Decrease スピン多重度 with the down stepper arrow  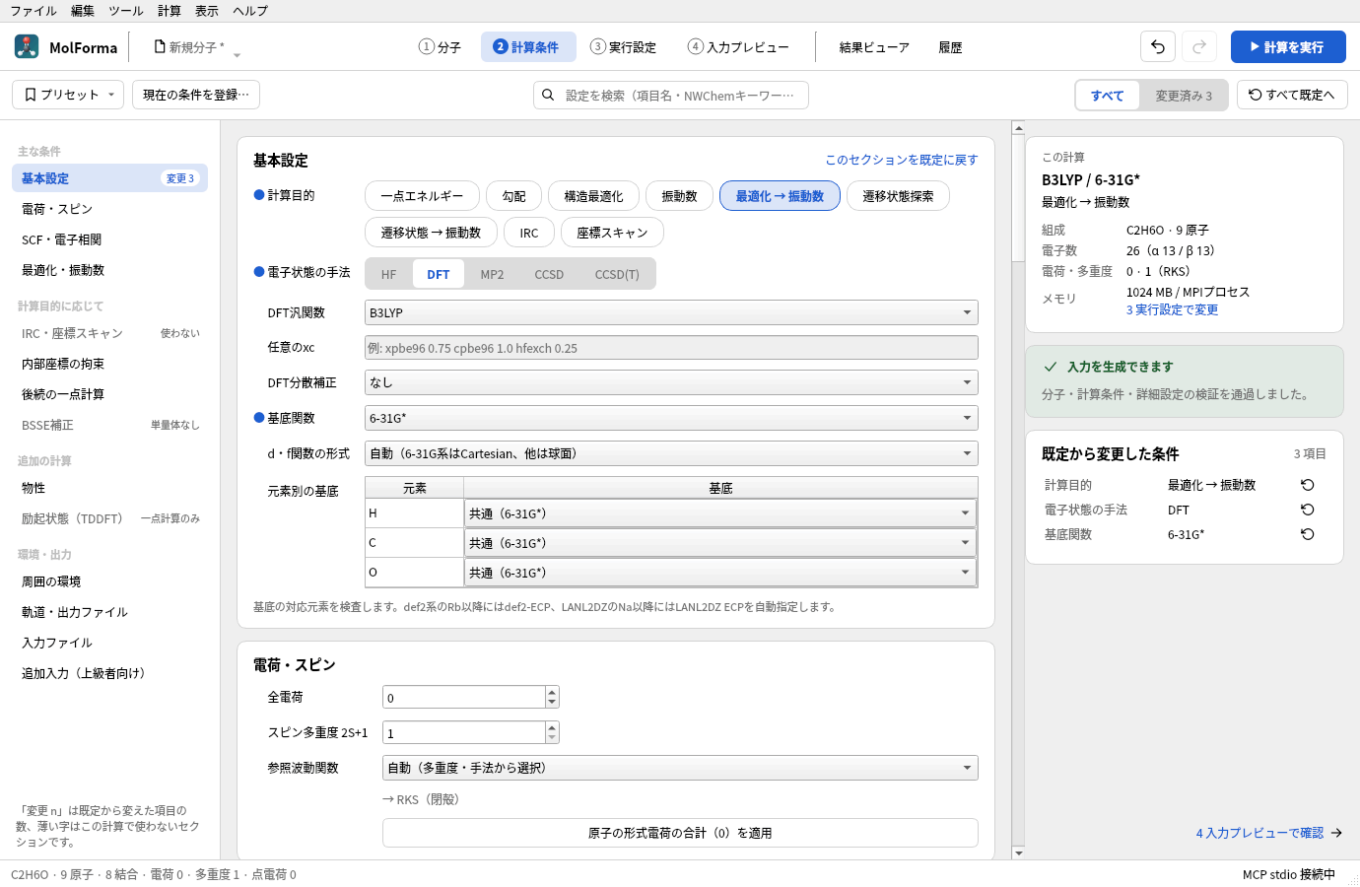click(552, 738)
